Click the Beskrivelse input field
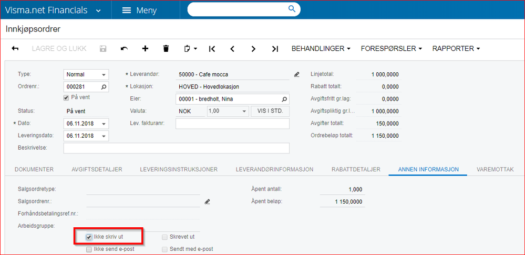The height and width of the screenshot is (255, 525). (176, 148)
